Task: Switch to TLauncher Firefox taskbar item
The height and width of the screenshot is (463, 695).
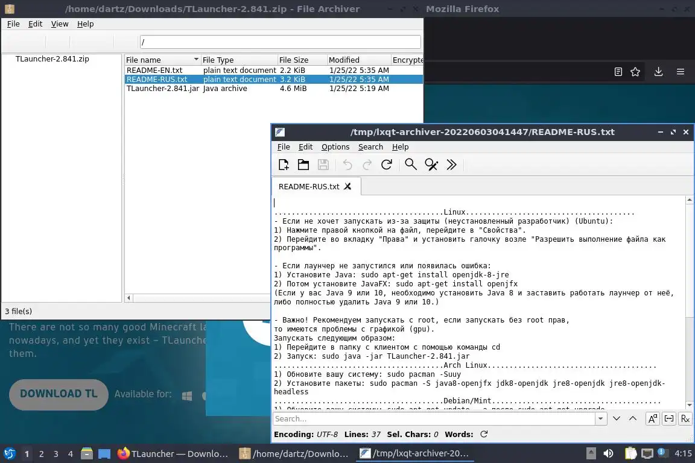Action: click(x=173, y=454)
